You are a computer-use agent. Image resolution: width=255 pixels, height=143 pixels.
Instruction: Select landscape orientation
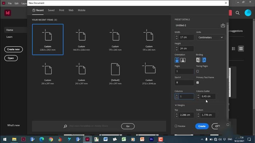pyautogui.click(x=183, y=60)
